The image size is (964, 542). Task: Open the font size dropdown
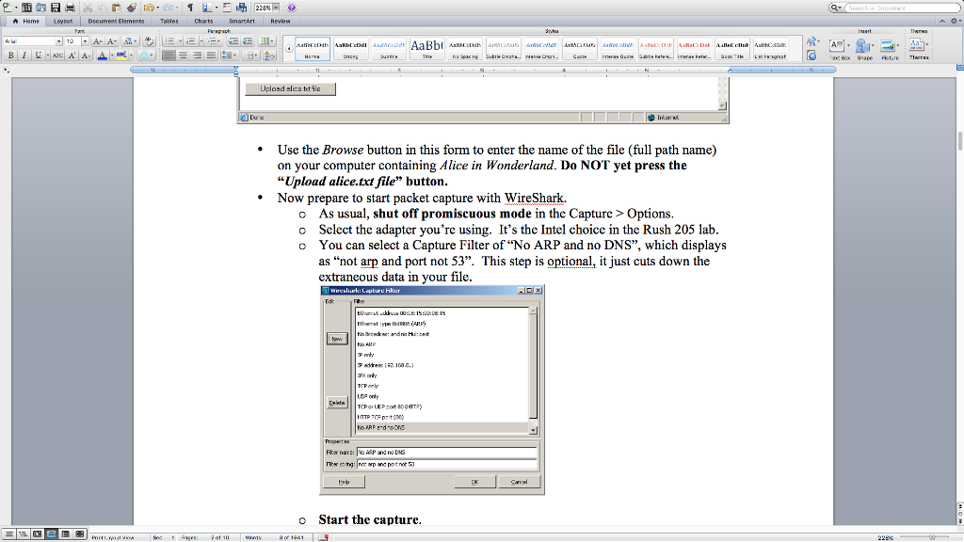tap(76, 41)
